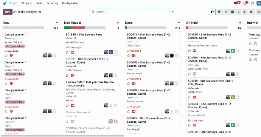261x137 pixels.
Task: Add a task in the New column
Action: pos(57,23)
